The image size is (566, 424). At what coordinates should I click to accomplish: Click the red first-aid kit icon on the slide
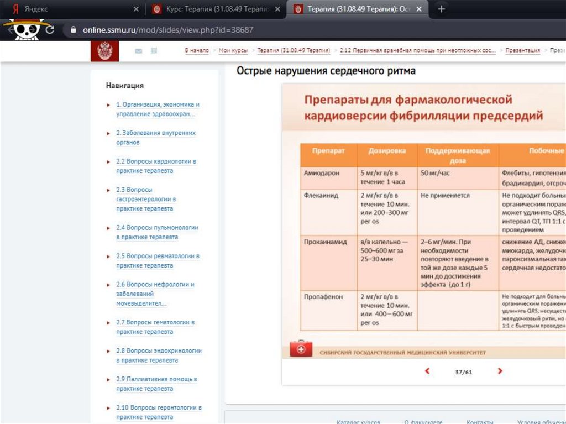(x=301, y=348)
